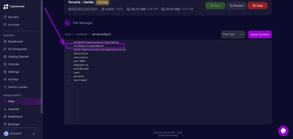Open the Plain Text language dropdown

pyautogui.click(x=233, y=34)
